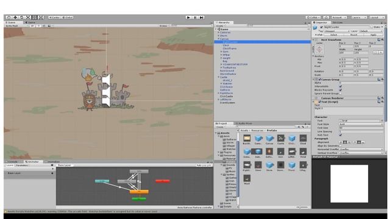Select the Rect transform tool
The width and height of the screenshot is (390, 219).
coord(35,18)
